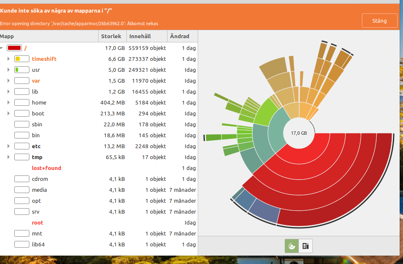Collapse the root "/" folder
The image size is (403, 264).
pos(2,48)
